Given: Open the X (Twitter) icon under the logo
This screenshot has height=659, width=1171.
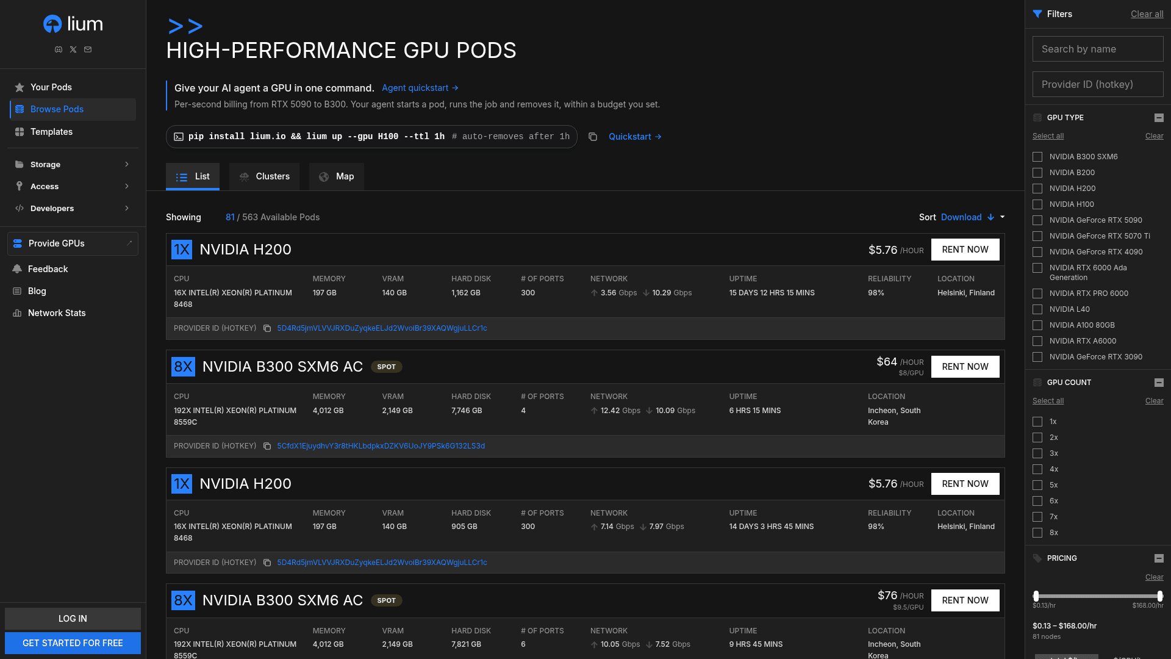Looking at the screenshot, I should pyautogui.click(x=73, y=49).
